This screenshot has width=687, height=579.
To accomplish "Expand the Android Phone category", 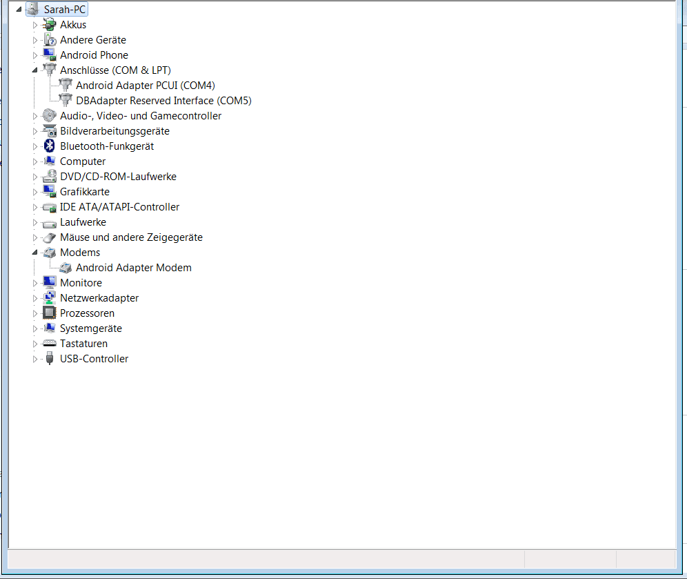I will 35,55.
